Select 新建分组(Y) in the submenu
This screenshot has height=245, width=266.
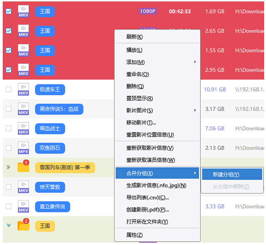pyautogui.click(x=232, y=174)
